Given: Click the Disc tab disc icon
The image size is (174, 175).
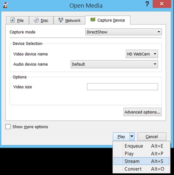Looking at the screenshot, I should [x=36, y=20].
